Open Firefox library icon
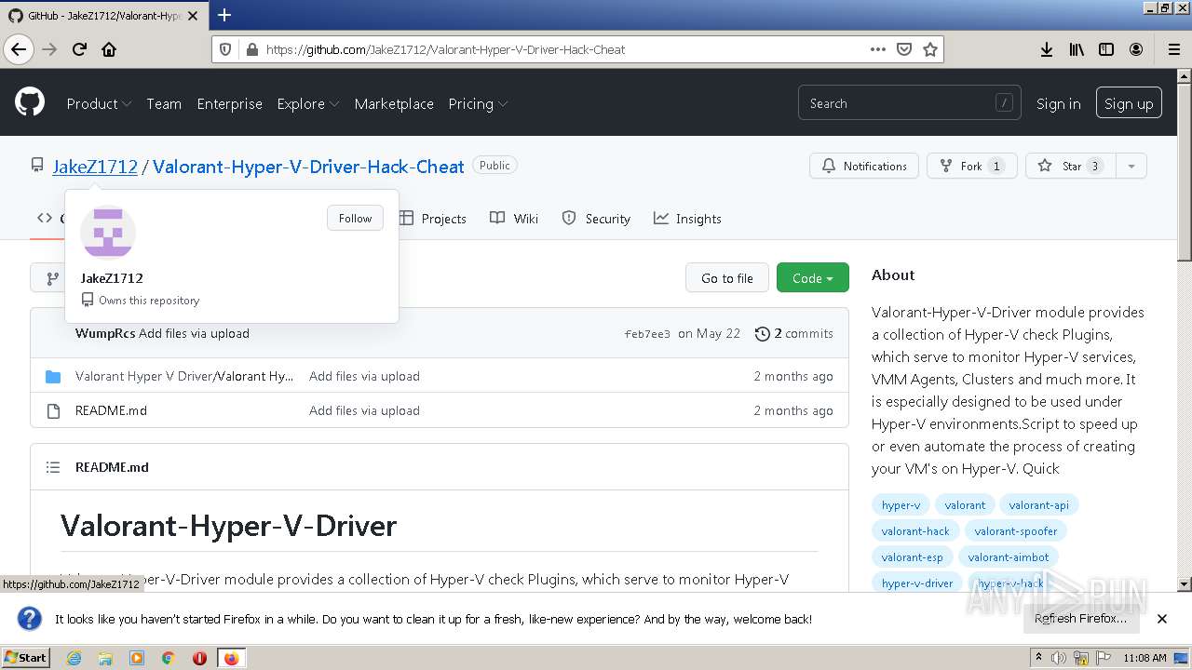 [x=1077, y=49]
